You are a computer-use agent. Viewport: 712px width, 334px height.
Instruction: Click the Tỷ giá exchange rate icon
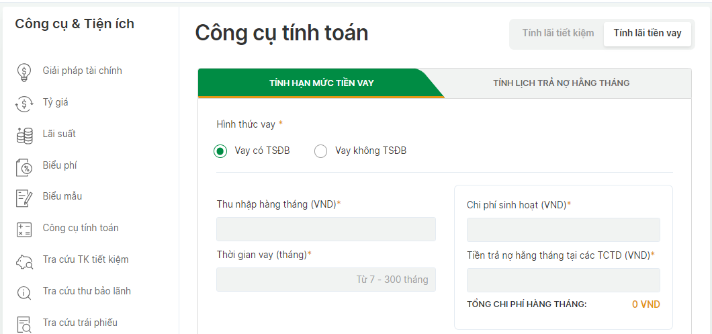pyautogui.click(x=24, y=103)
